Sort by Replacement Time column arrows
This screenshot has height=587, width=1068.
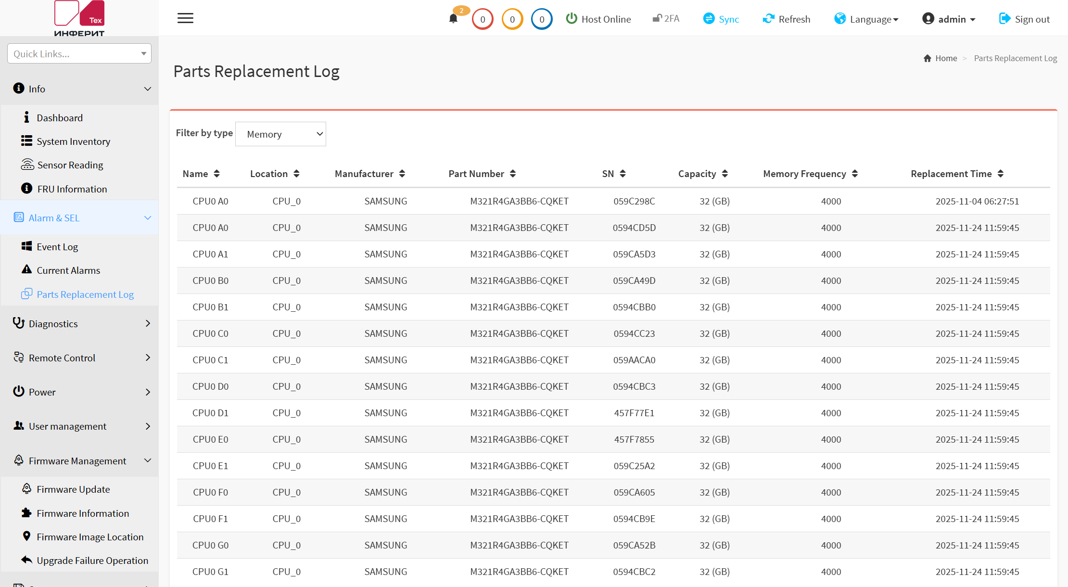point(1001,174)
